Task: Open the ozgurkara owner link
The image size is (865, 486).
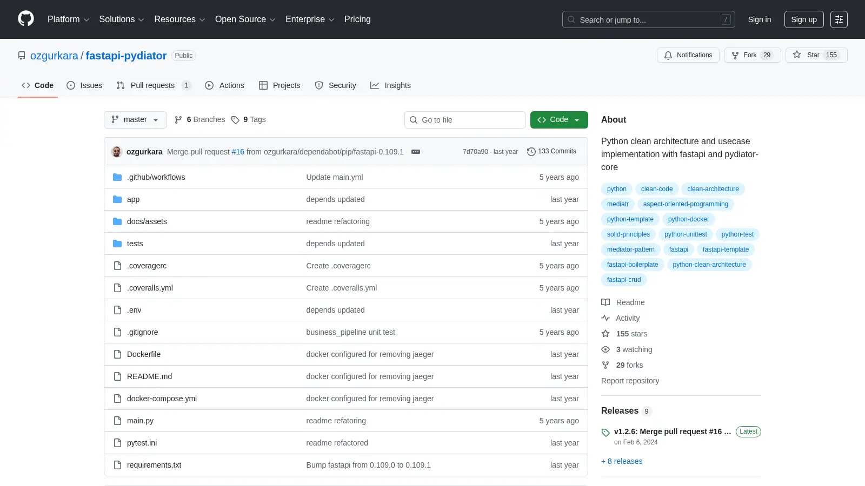Action: (54, 56)
